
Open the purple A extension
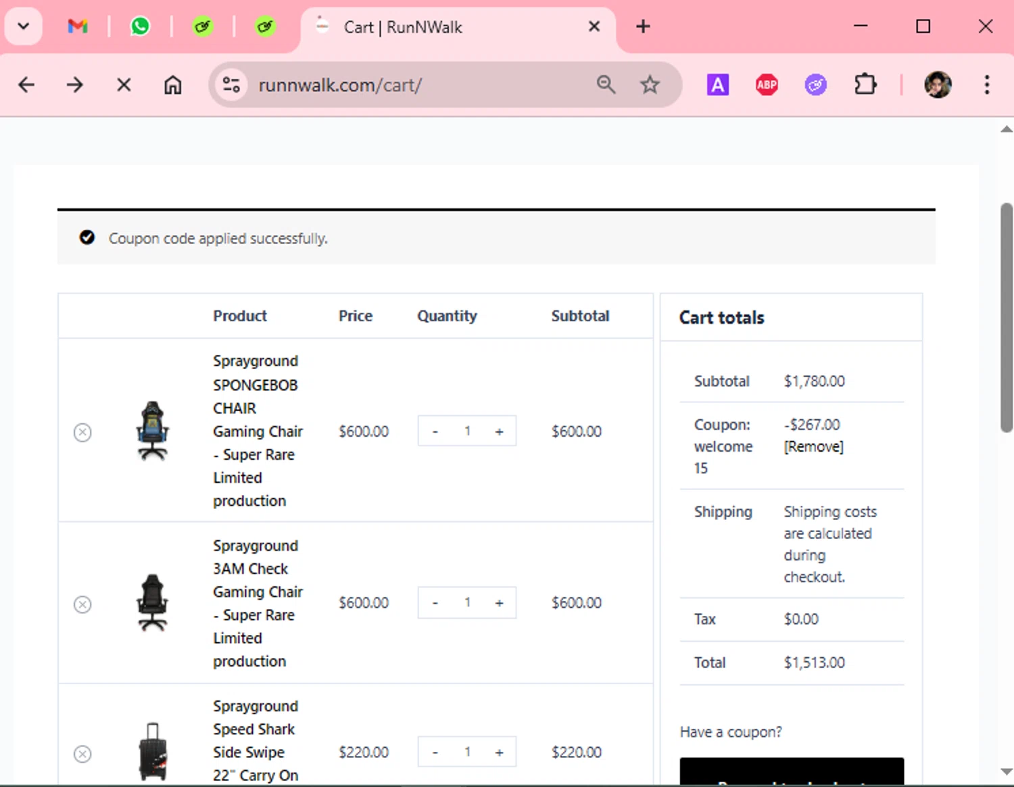[x=717, y=85]
